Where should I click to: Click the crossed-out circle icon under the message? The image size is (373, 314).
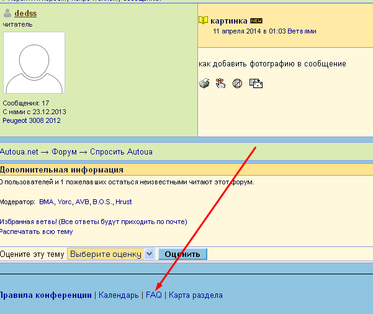point(236,83)
